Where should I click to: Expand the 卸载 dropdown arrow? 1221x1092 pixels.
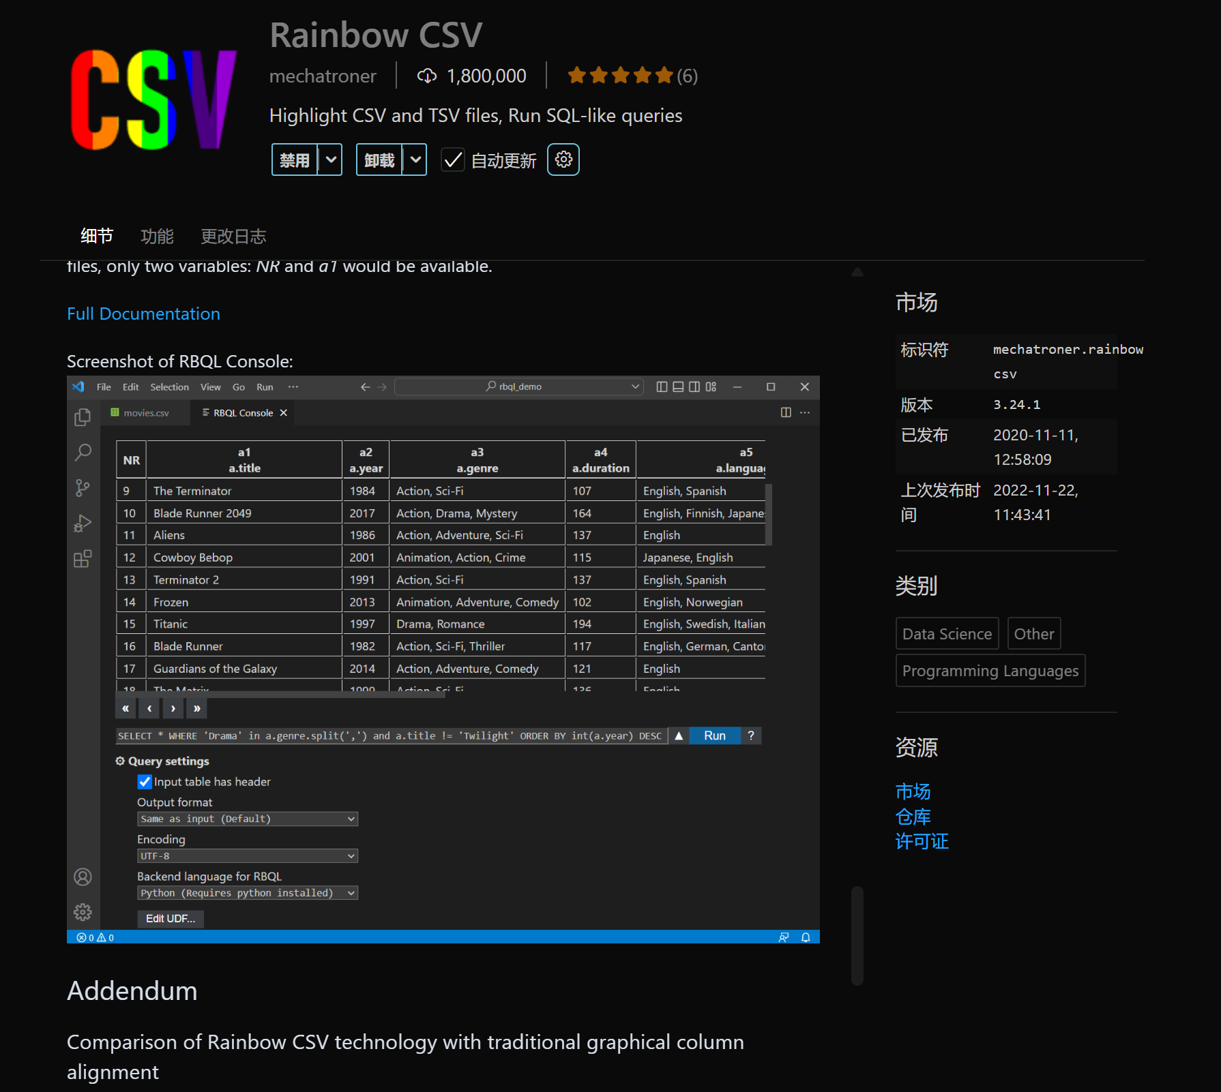tap(415, 160)
